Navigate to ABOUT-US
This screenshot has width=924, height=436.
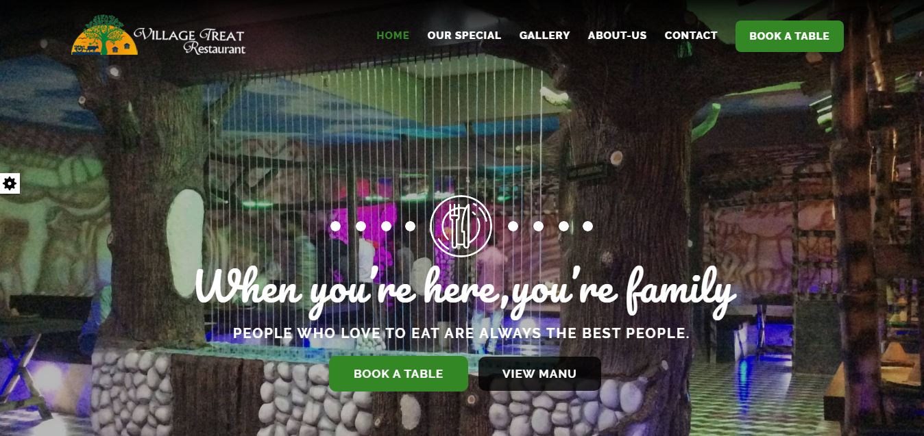coord(617,36)
